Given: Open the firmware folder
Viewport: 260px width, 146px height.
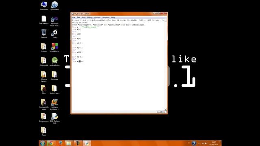Looking at the screenshot, I should click(x=54, y=76).
